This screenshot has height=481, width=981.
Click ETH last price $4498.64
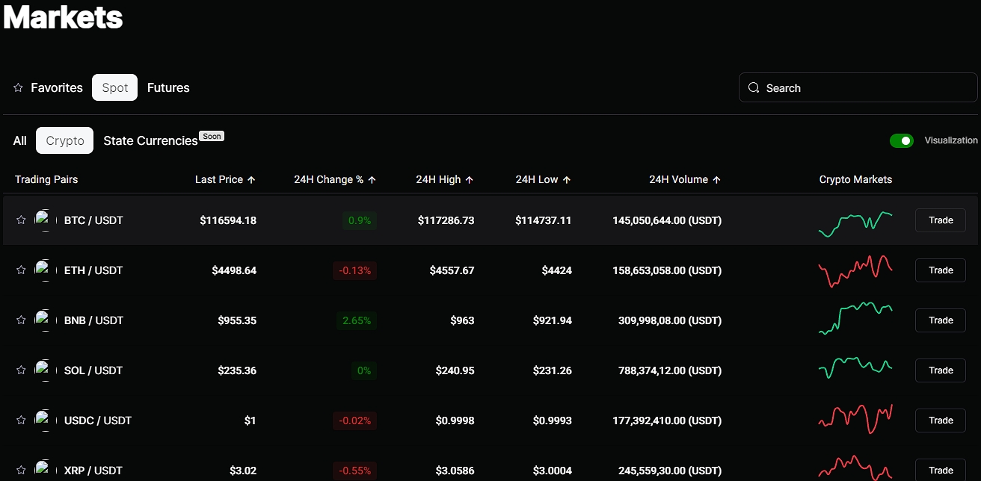[x=234, y=270]
